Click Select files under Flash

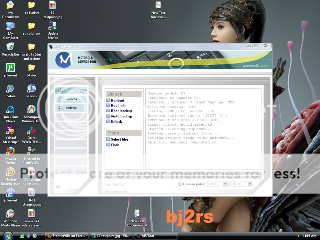pyautogui.click(x=119, y=139)
